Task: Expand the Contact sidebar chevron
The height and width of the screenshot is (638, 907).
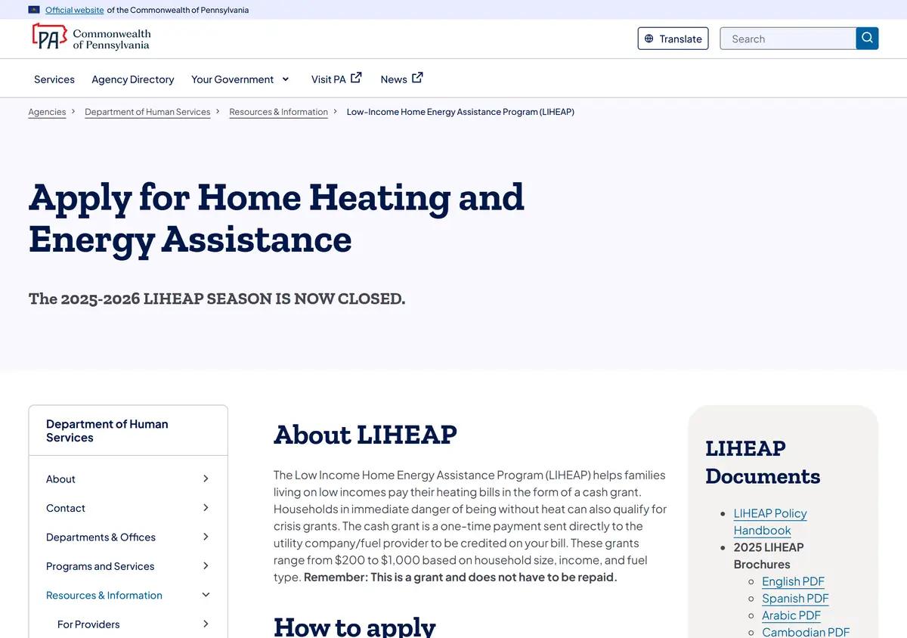Action: pos(206,508)
